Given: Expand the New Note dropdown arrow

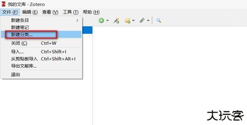Looking at the screenshot, I should (134, 20).
